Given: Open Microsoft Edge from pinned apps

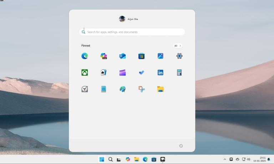Looking at the screenshot, I should 85,56.
